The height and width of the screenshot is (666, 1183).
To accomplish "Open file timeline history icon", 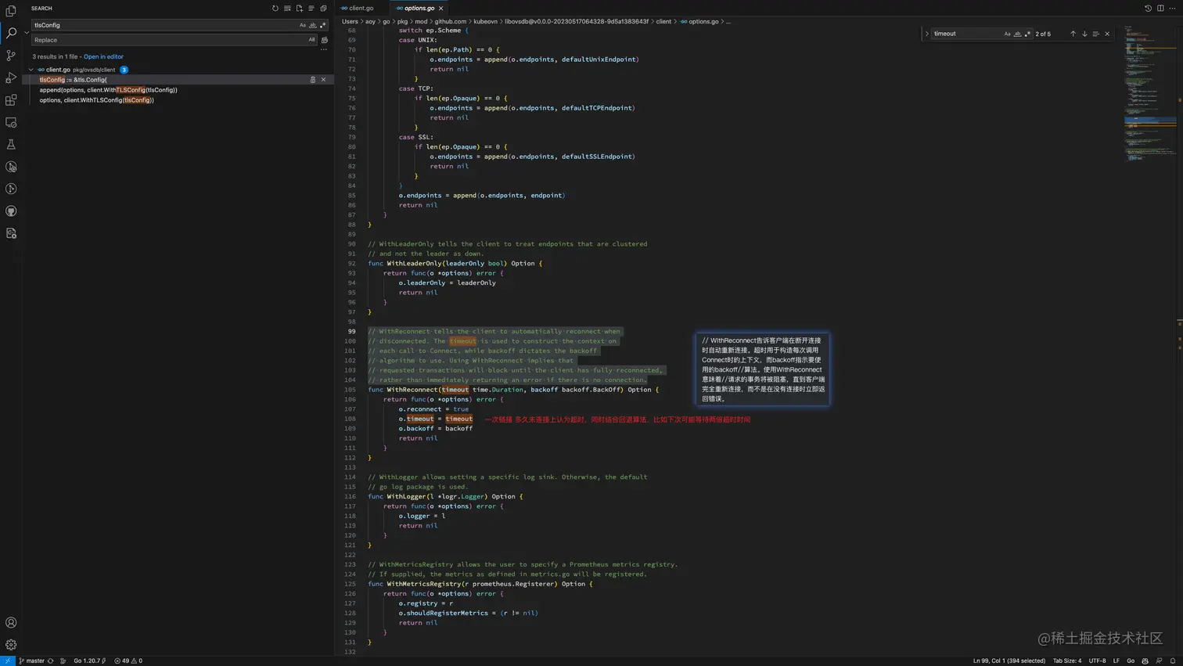I will pyautogui.click(x=1148, y=8).
